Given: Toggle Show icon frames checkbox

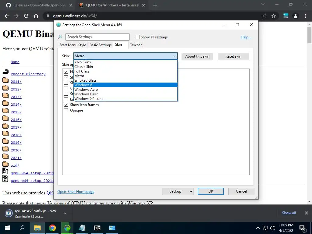Looking at the screenshot, I should pos(66,105).
